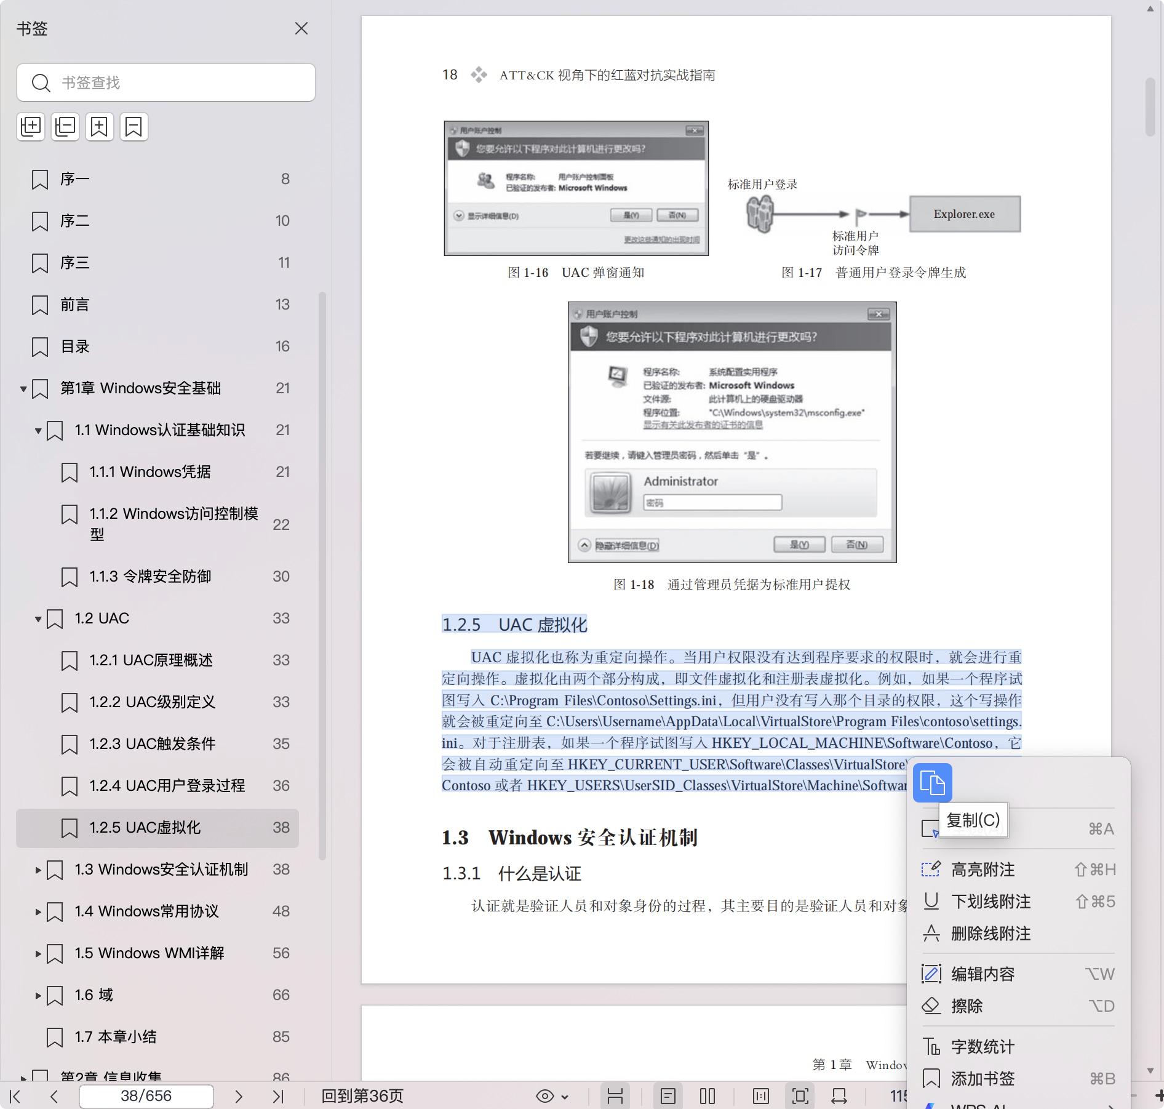Click the add bookmark icon in sidebar

pos(100,127)
